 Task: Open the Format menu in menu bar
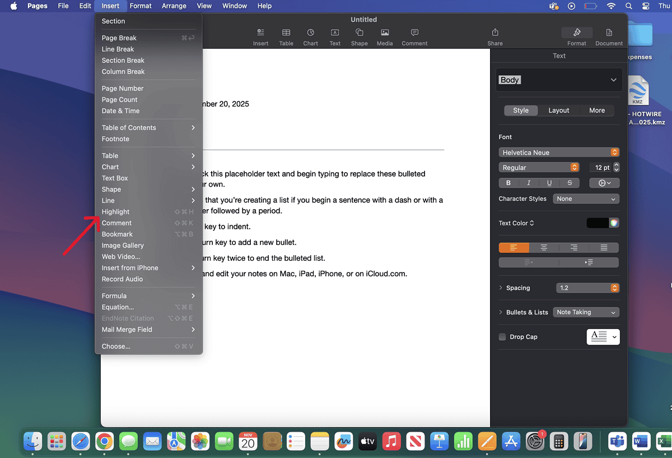pyautogui.click(x=141, y=6)
